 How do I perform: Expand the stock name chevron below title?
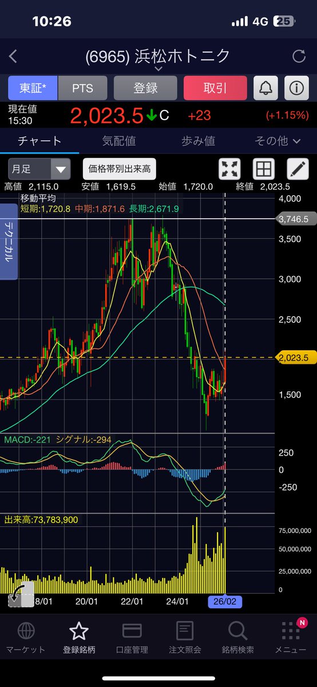(x=158, y=69)
